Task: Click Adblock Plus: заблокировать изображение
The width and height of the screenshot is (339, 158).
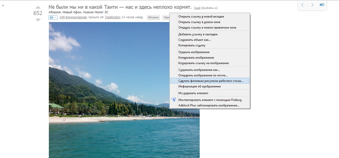Action: click(209, 105)
